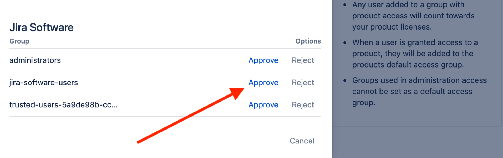Click the bullet before 'When a user is granted'
The image size is (503, 158).
point(345,42)
